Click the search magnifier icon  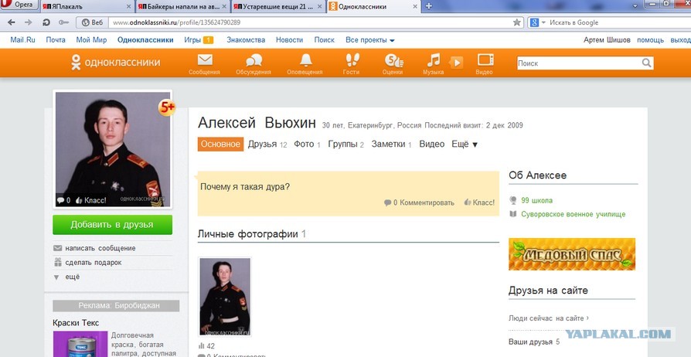(646, 63)
